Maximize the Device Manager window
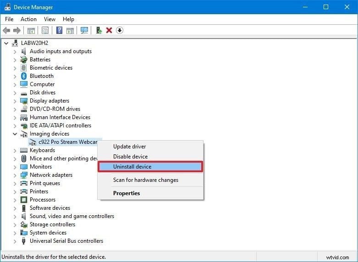This screenshot has width=358, height=262. point(326,7)
